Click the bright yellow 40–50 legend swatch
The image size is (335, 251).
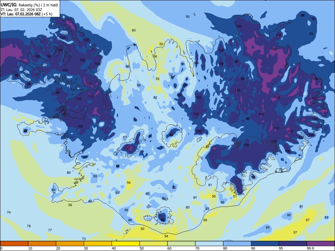click(x=126, y=244)
